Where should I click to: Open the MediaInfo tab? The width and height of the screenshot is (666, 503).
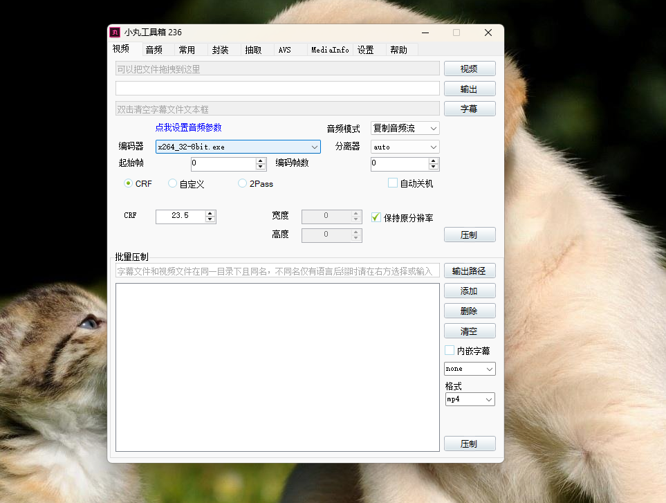(330, 50)
